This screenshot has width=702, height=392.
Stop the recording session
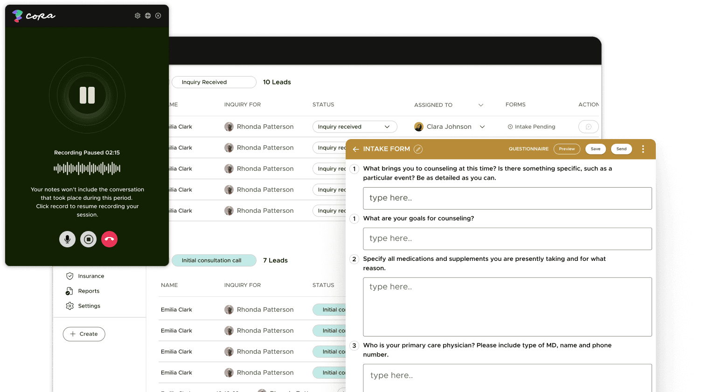click(88, 239)
